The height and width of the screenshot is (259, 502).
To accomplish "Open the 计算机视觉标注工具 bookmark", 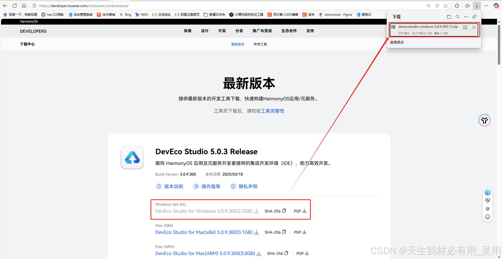I will pos(246,15).
